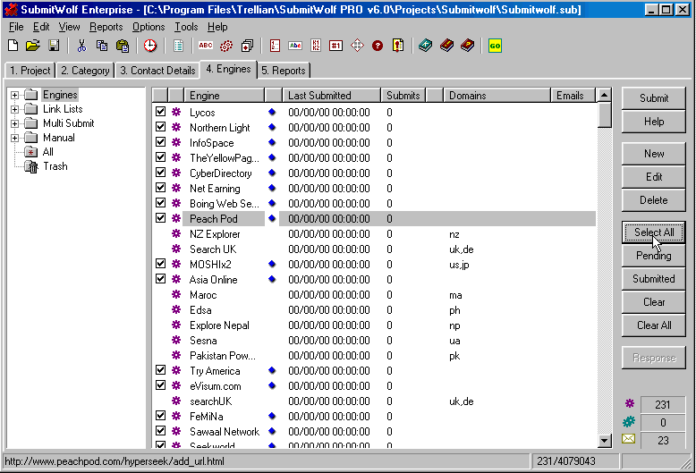The image size is (696, 473).
Task: Open the Tools menu
Action: click(x=186, y=27)
